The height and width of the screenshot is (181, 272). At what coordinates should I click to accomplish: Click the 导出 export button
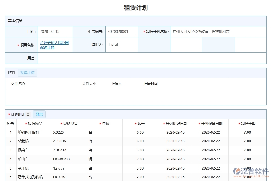tap(39, 114)
